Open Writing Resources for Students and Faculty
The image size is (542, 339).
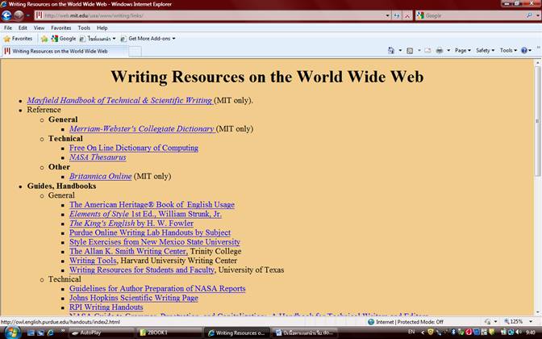pyautogui.click(x=142, y=270)
